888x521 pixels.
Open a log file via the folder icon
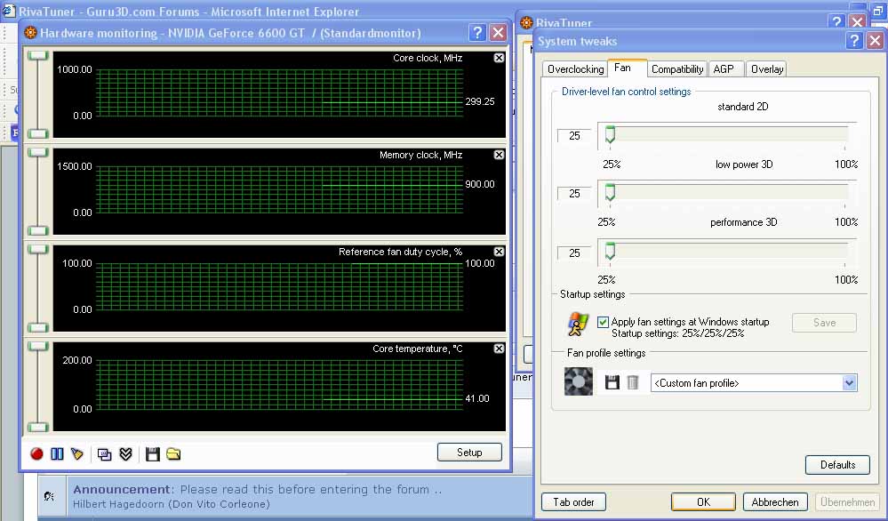click(173, 453)
